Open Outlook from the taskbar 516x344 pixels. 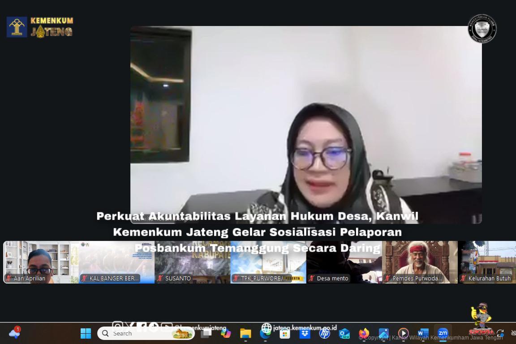344,333
